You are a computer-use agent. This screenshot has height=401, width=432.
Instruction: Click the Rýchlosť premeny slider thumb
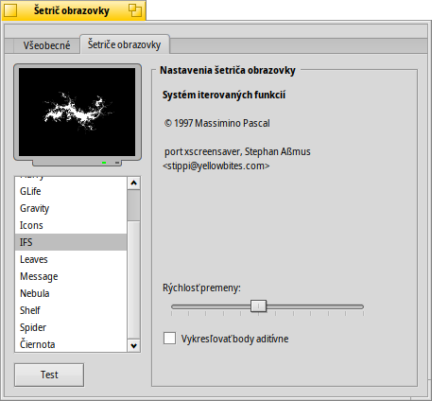coord(258,306)
